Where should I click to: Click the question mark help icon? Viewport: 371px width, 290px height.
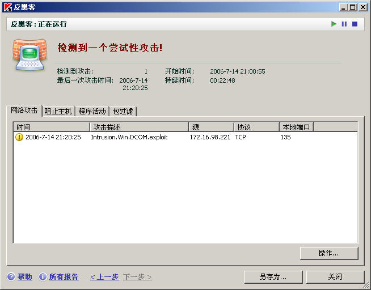click(11, 276)
